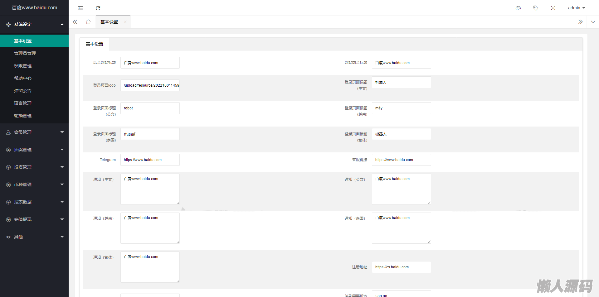This screenshot has height=297, width=599.
Task: Open the admin user dropdown
Action: coord(576,8)
